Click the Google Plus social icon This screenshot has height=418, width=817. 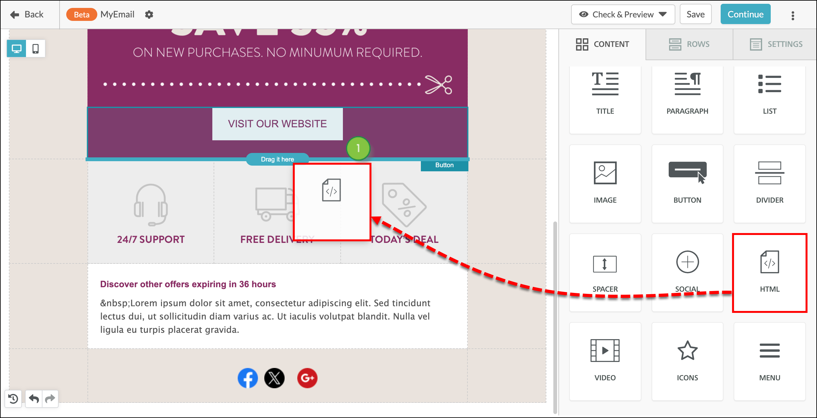click(307, 378)
